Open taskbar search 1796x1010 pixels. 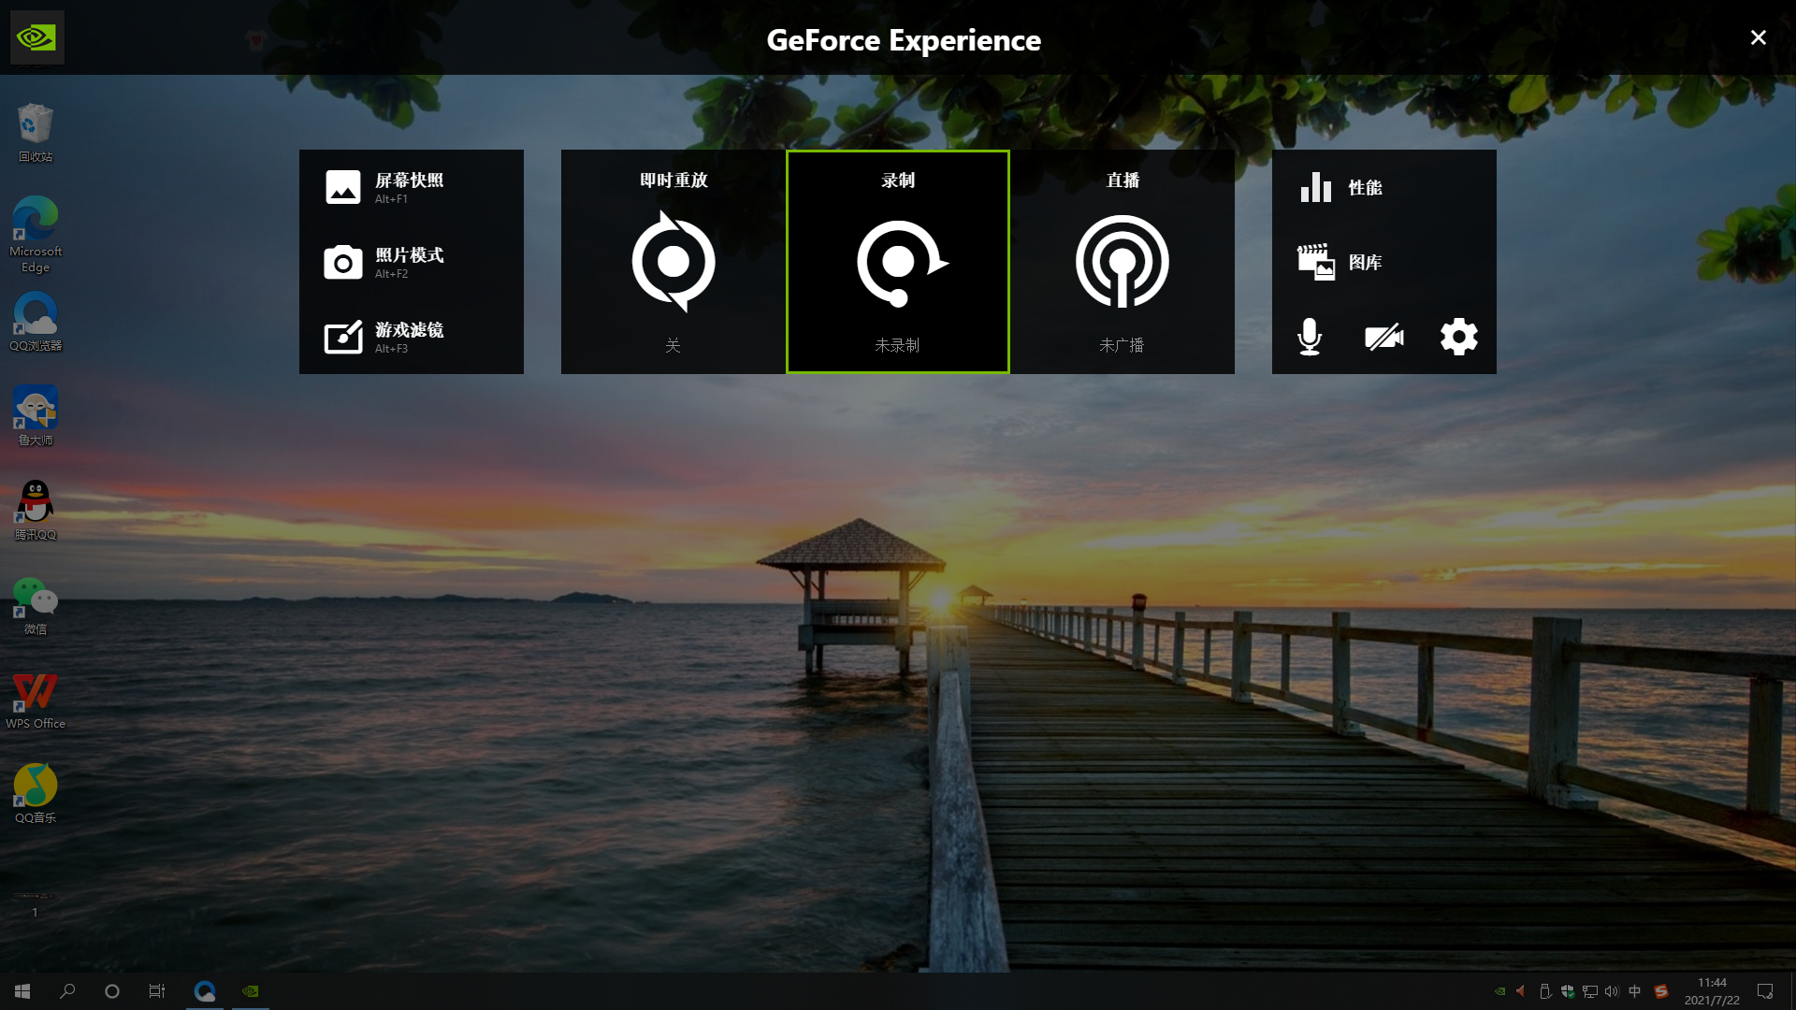pos(67,991)
